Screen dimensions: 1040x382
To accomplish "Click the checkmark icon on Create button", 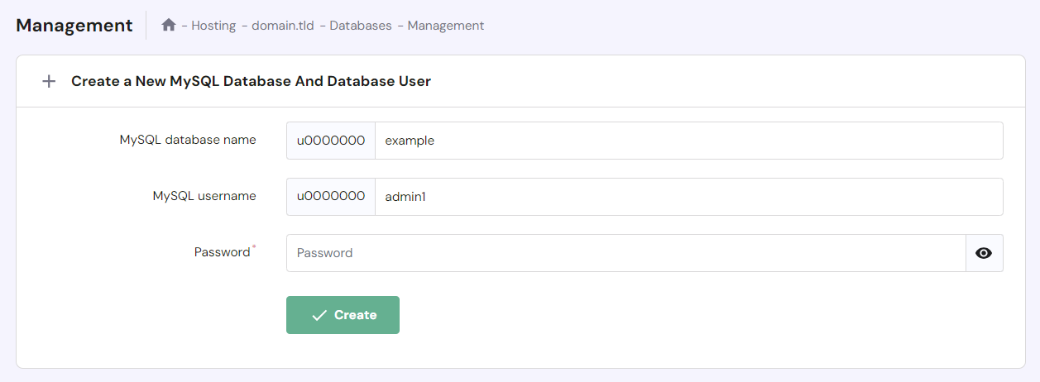I will (x=319, y=315).
